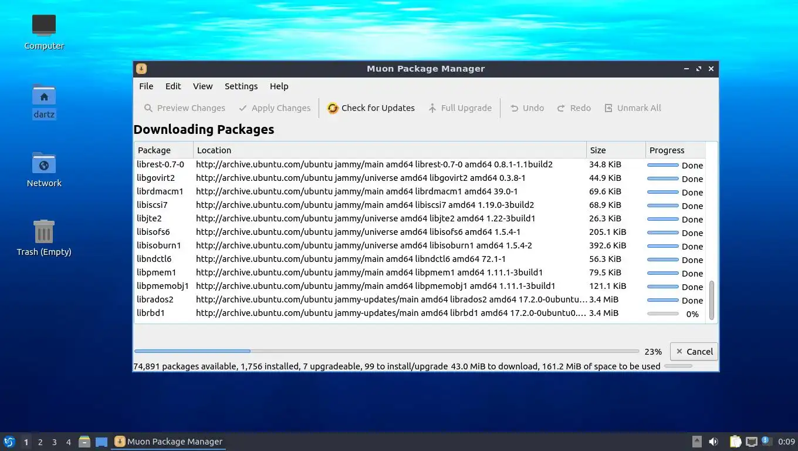The height and width of the screenshot is (451, 798).
Task: Cancel the package download
Action: 694,352
